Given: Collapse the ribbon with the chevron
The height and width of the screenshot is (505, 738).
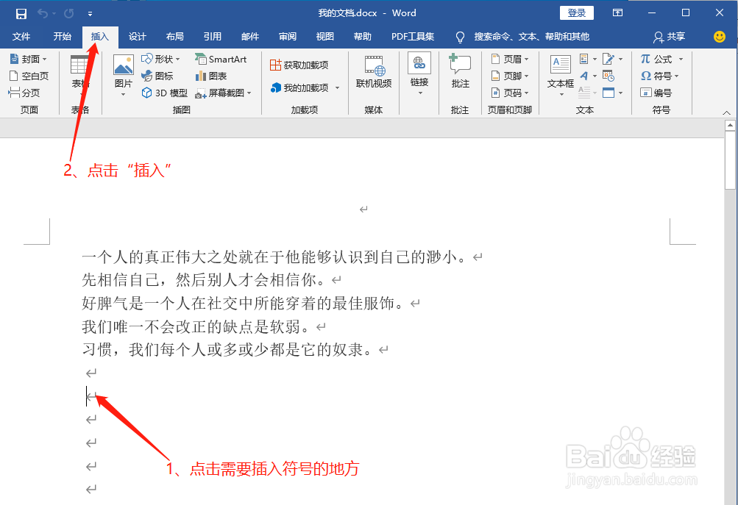Looking at the screenshot, I should coord(726,113).
